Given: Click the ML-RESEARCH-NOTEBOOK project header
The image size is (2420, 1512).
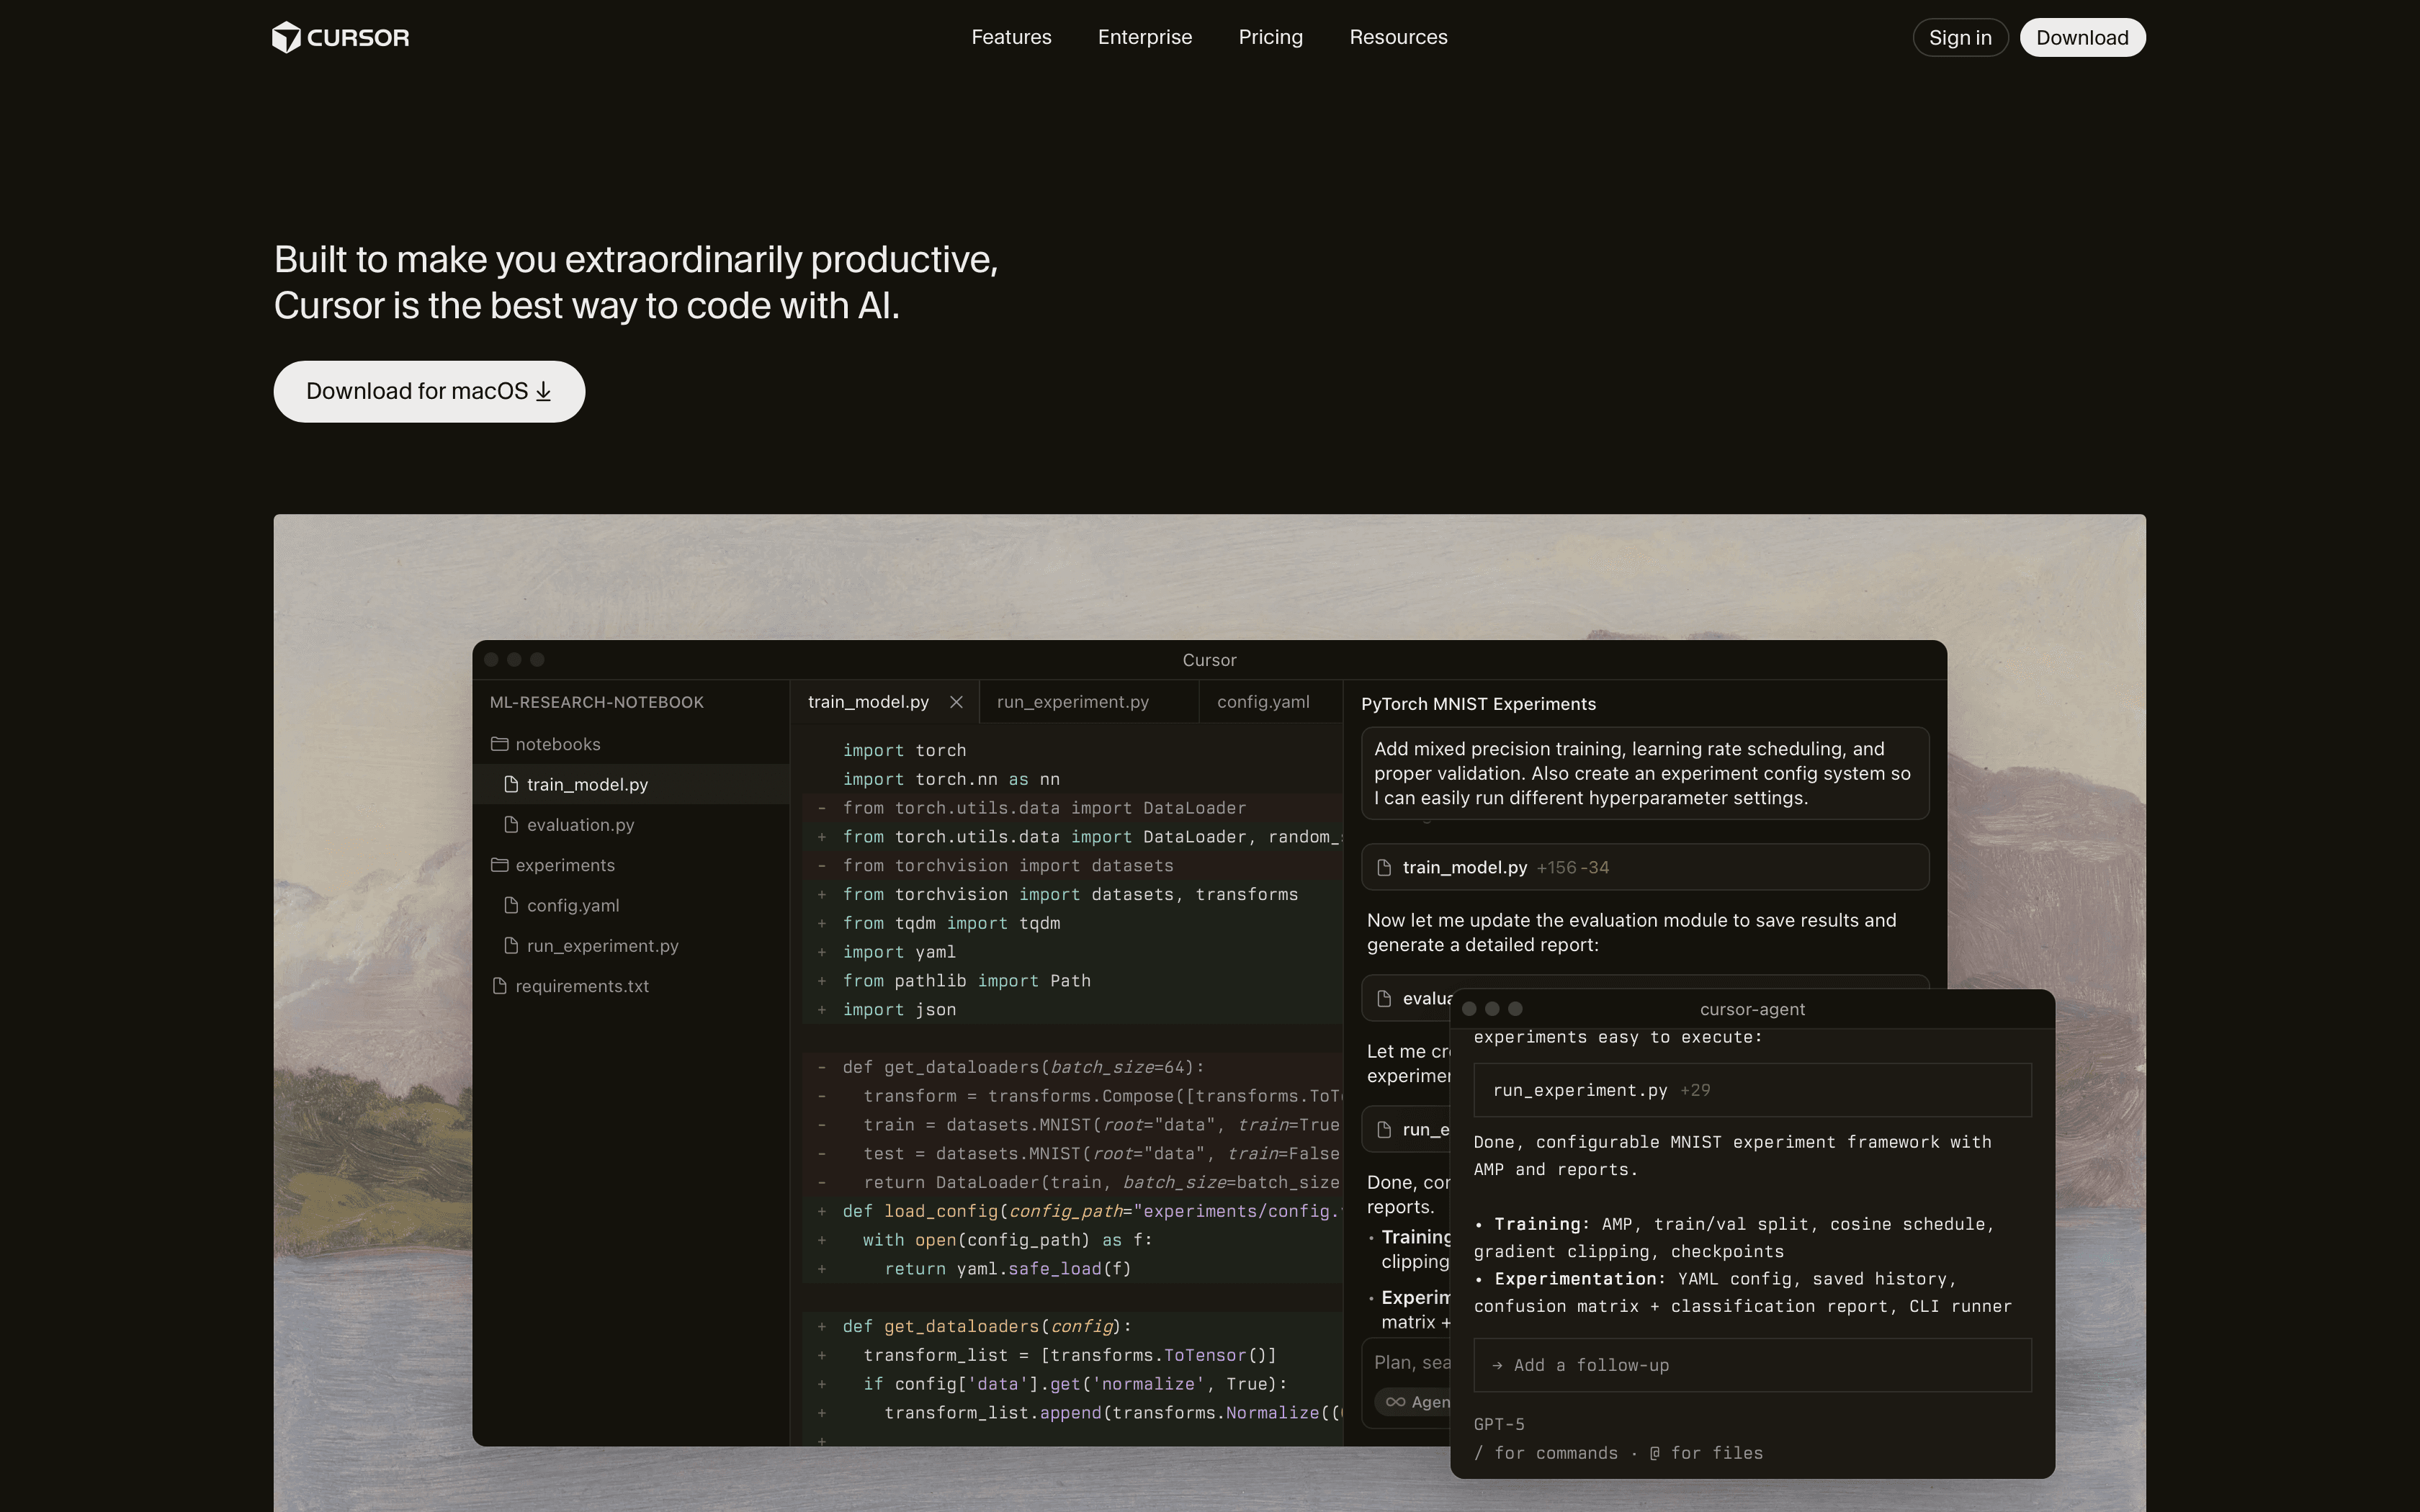Looking at the screenshot, I should tap(597, 702).
